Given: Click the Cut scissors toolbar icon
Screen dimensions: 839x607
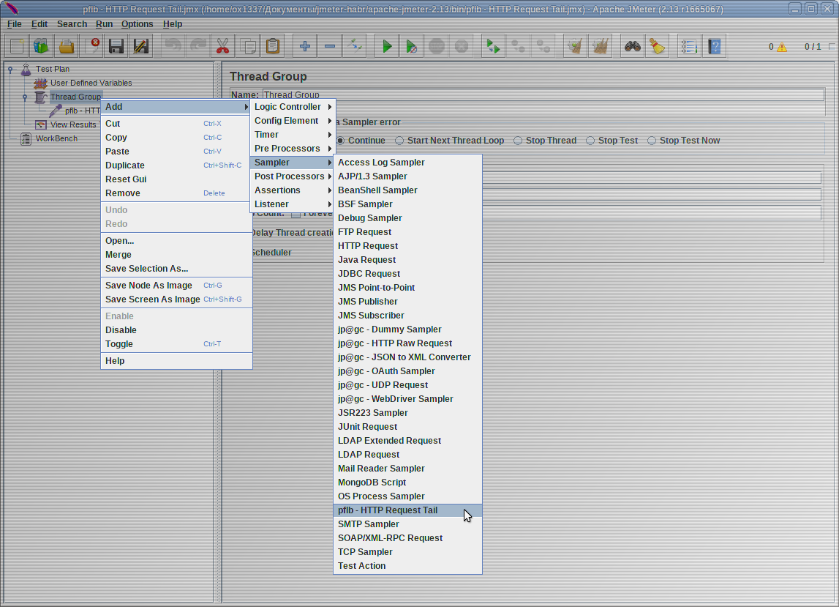Looking at the screenshot, I should [x=222, y=47].
